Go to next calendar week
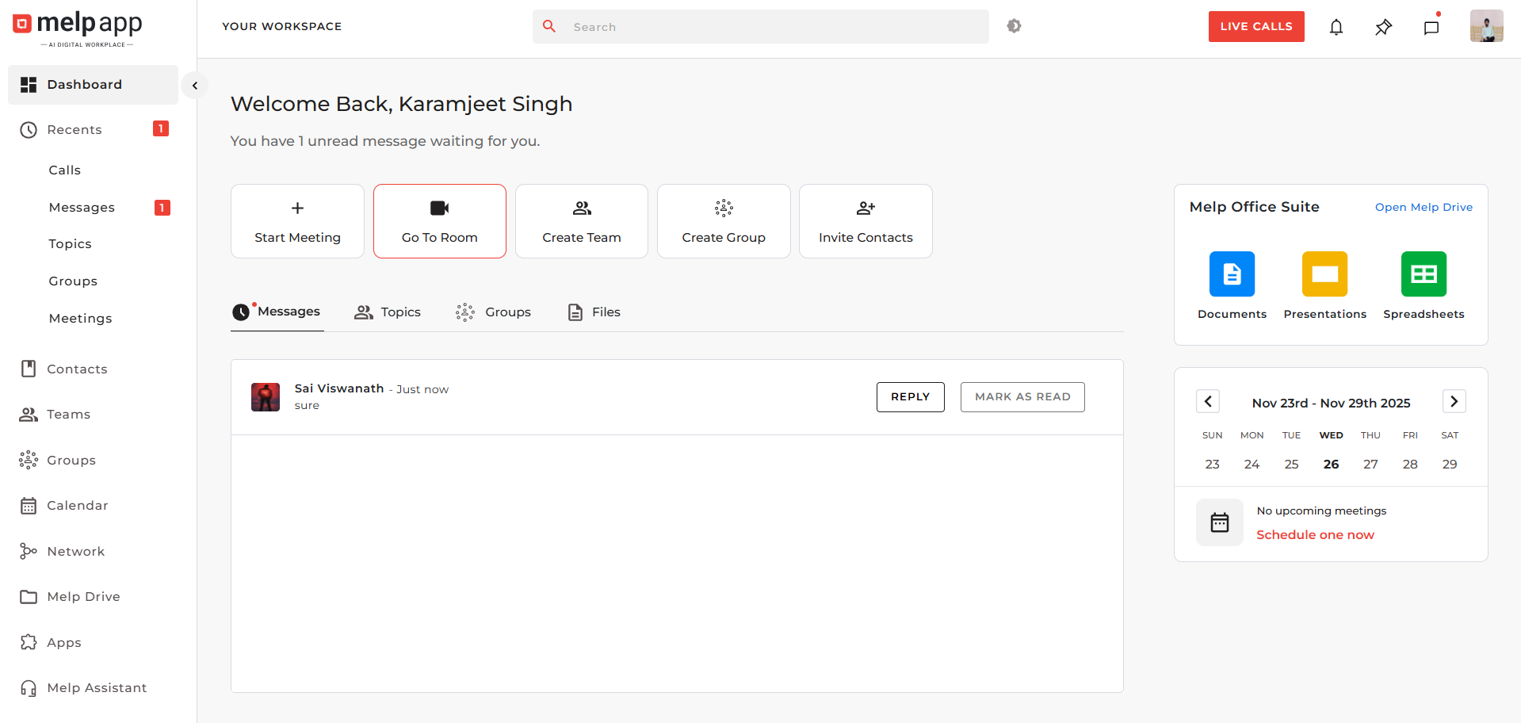1521x723 pixels. tap(1454, 401)
